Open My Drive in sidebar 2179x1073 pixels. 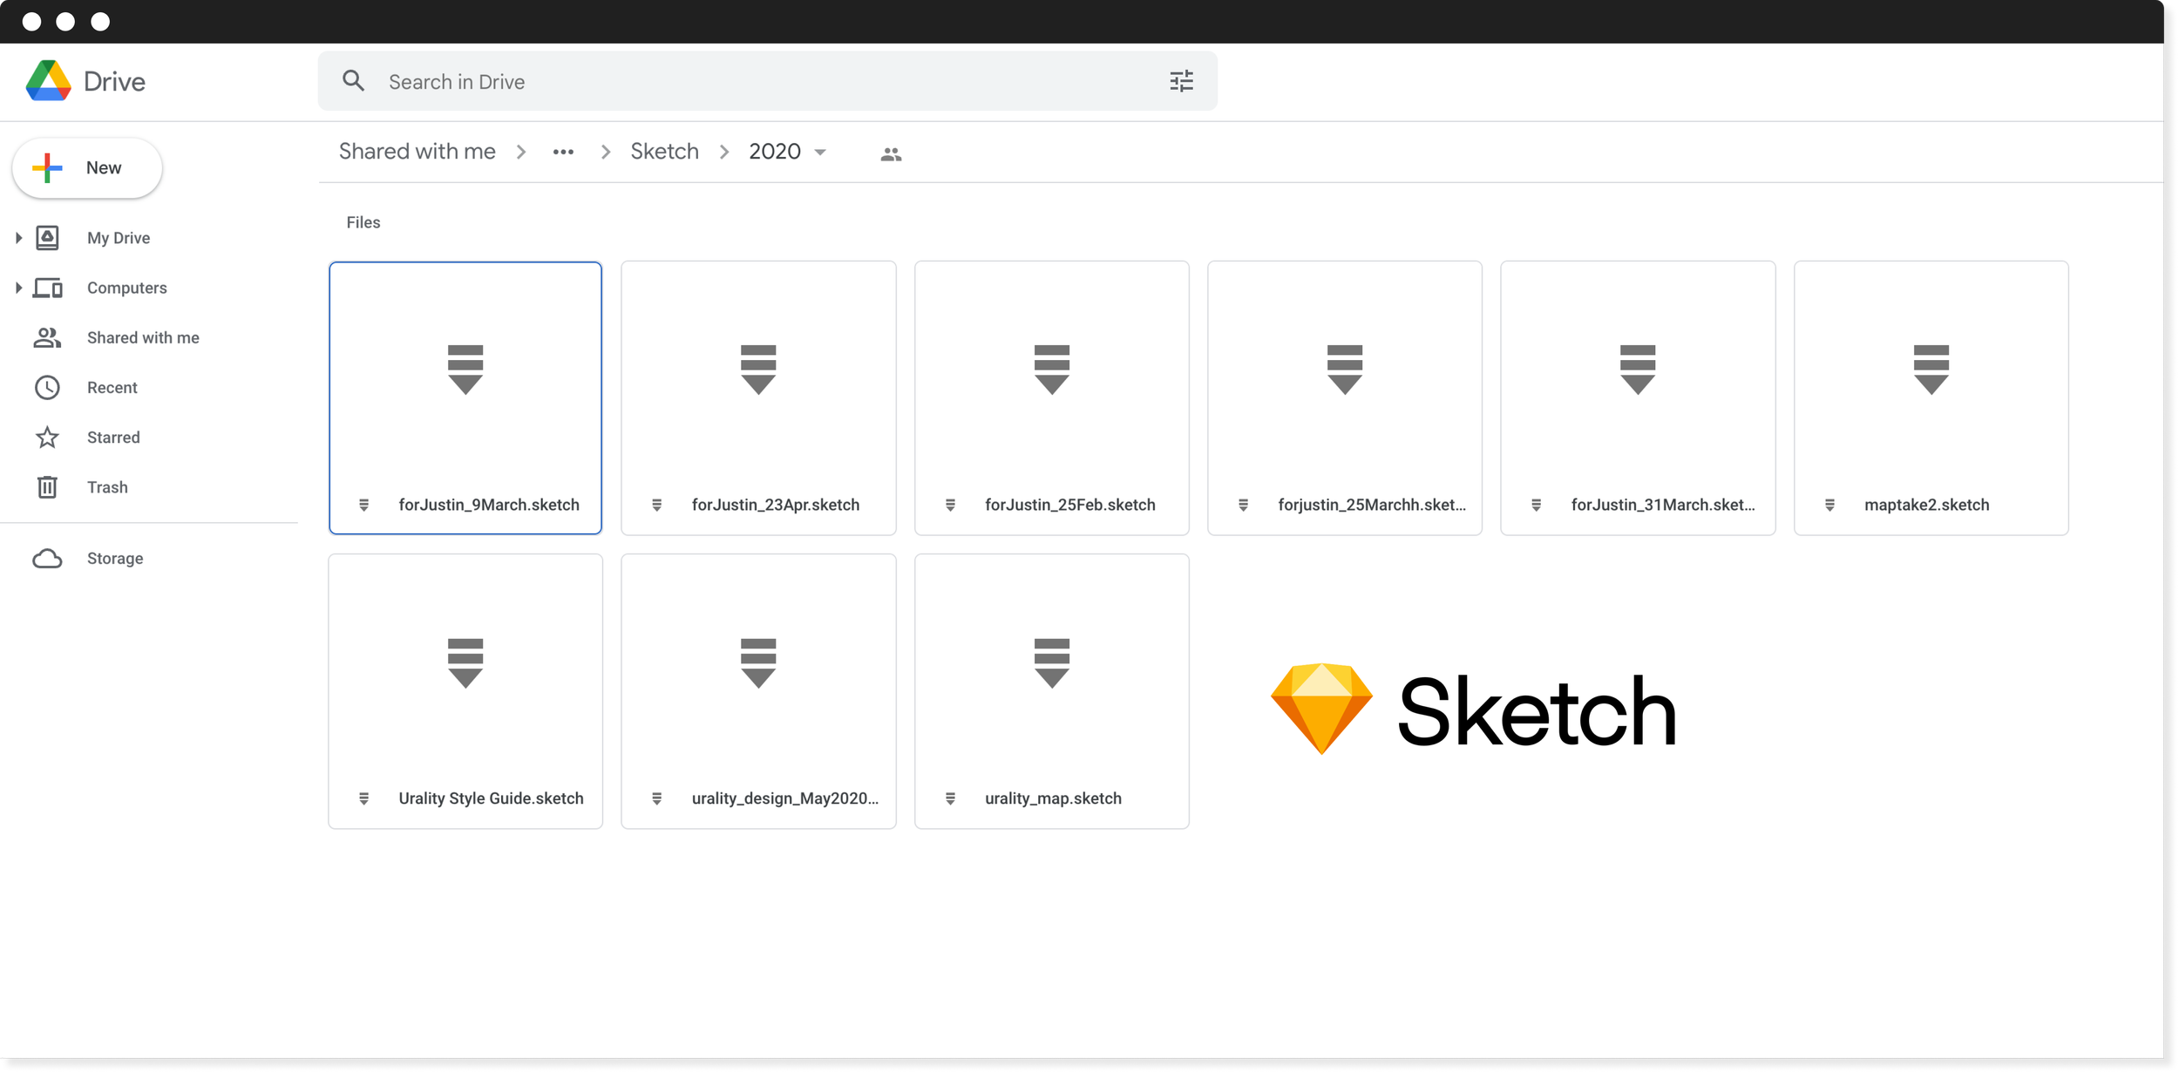119,238
